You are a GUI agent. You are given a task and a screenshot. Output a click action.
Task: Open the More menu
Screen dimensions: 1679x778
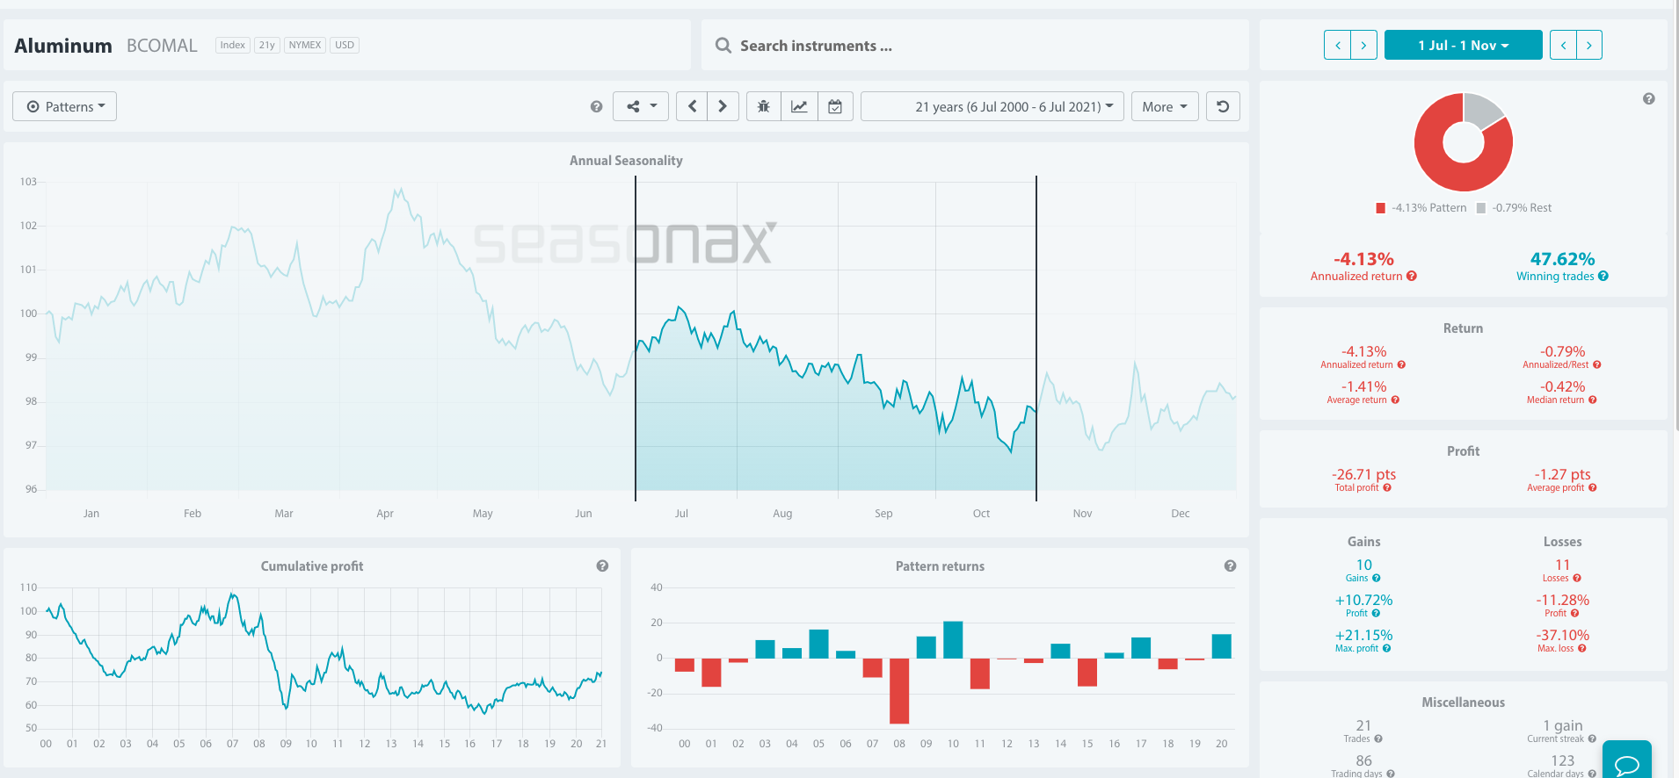pos(1165,106)
